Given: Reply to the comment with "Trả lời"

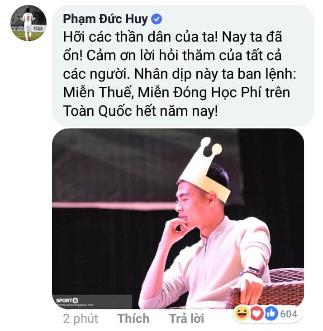Looking at the screenshot, I should click(186, 318).
